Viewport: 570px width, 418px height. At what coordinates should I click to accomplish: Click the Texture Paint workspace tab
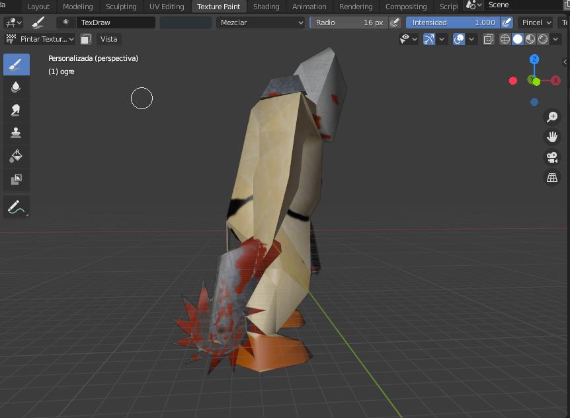point(218,7)
